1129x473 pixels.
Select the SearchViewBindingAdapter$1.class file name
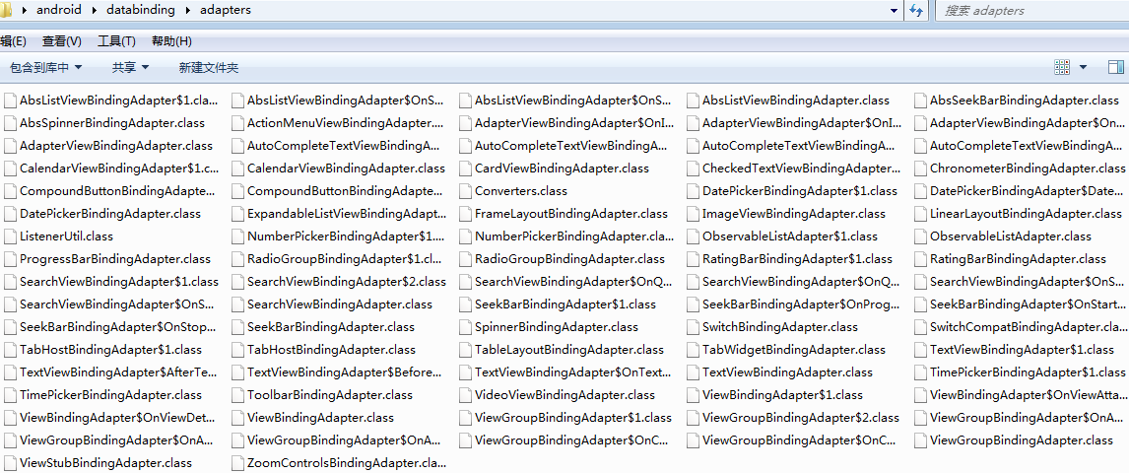pyautogui.click(x=119, y=282)
